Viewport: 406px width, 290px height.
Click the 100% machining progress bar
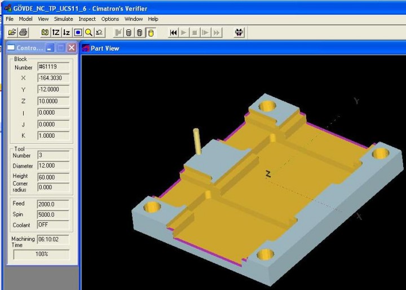(42, 254)
